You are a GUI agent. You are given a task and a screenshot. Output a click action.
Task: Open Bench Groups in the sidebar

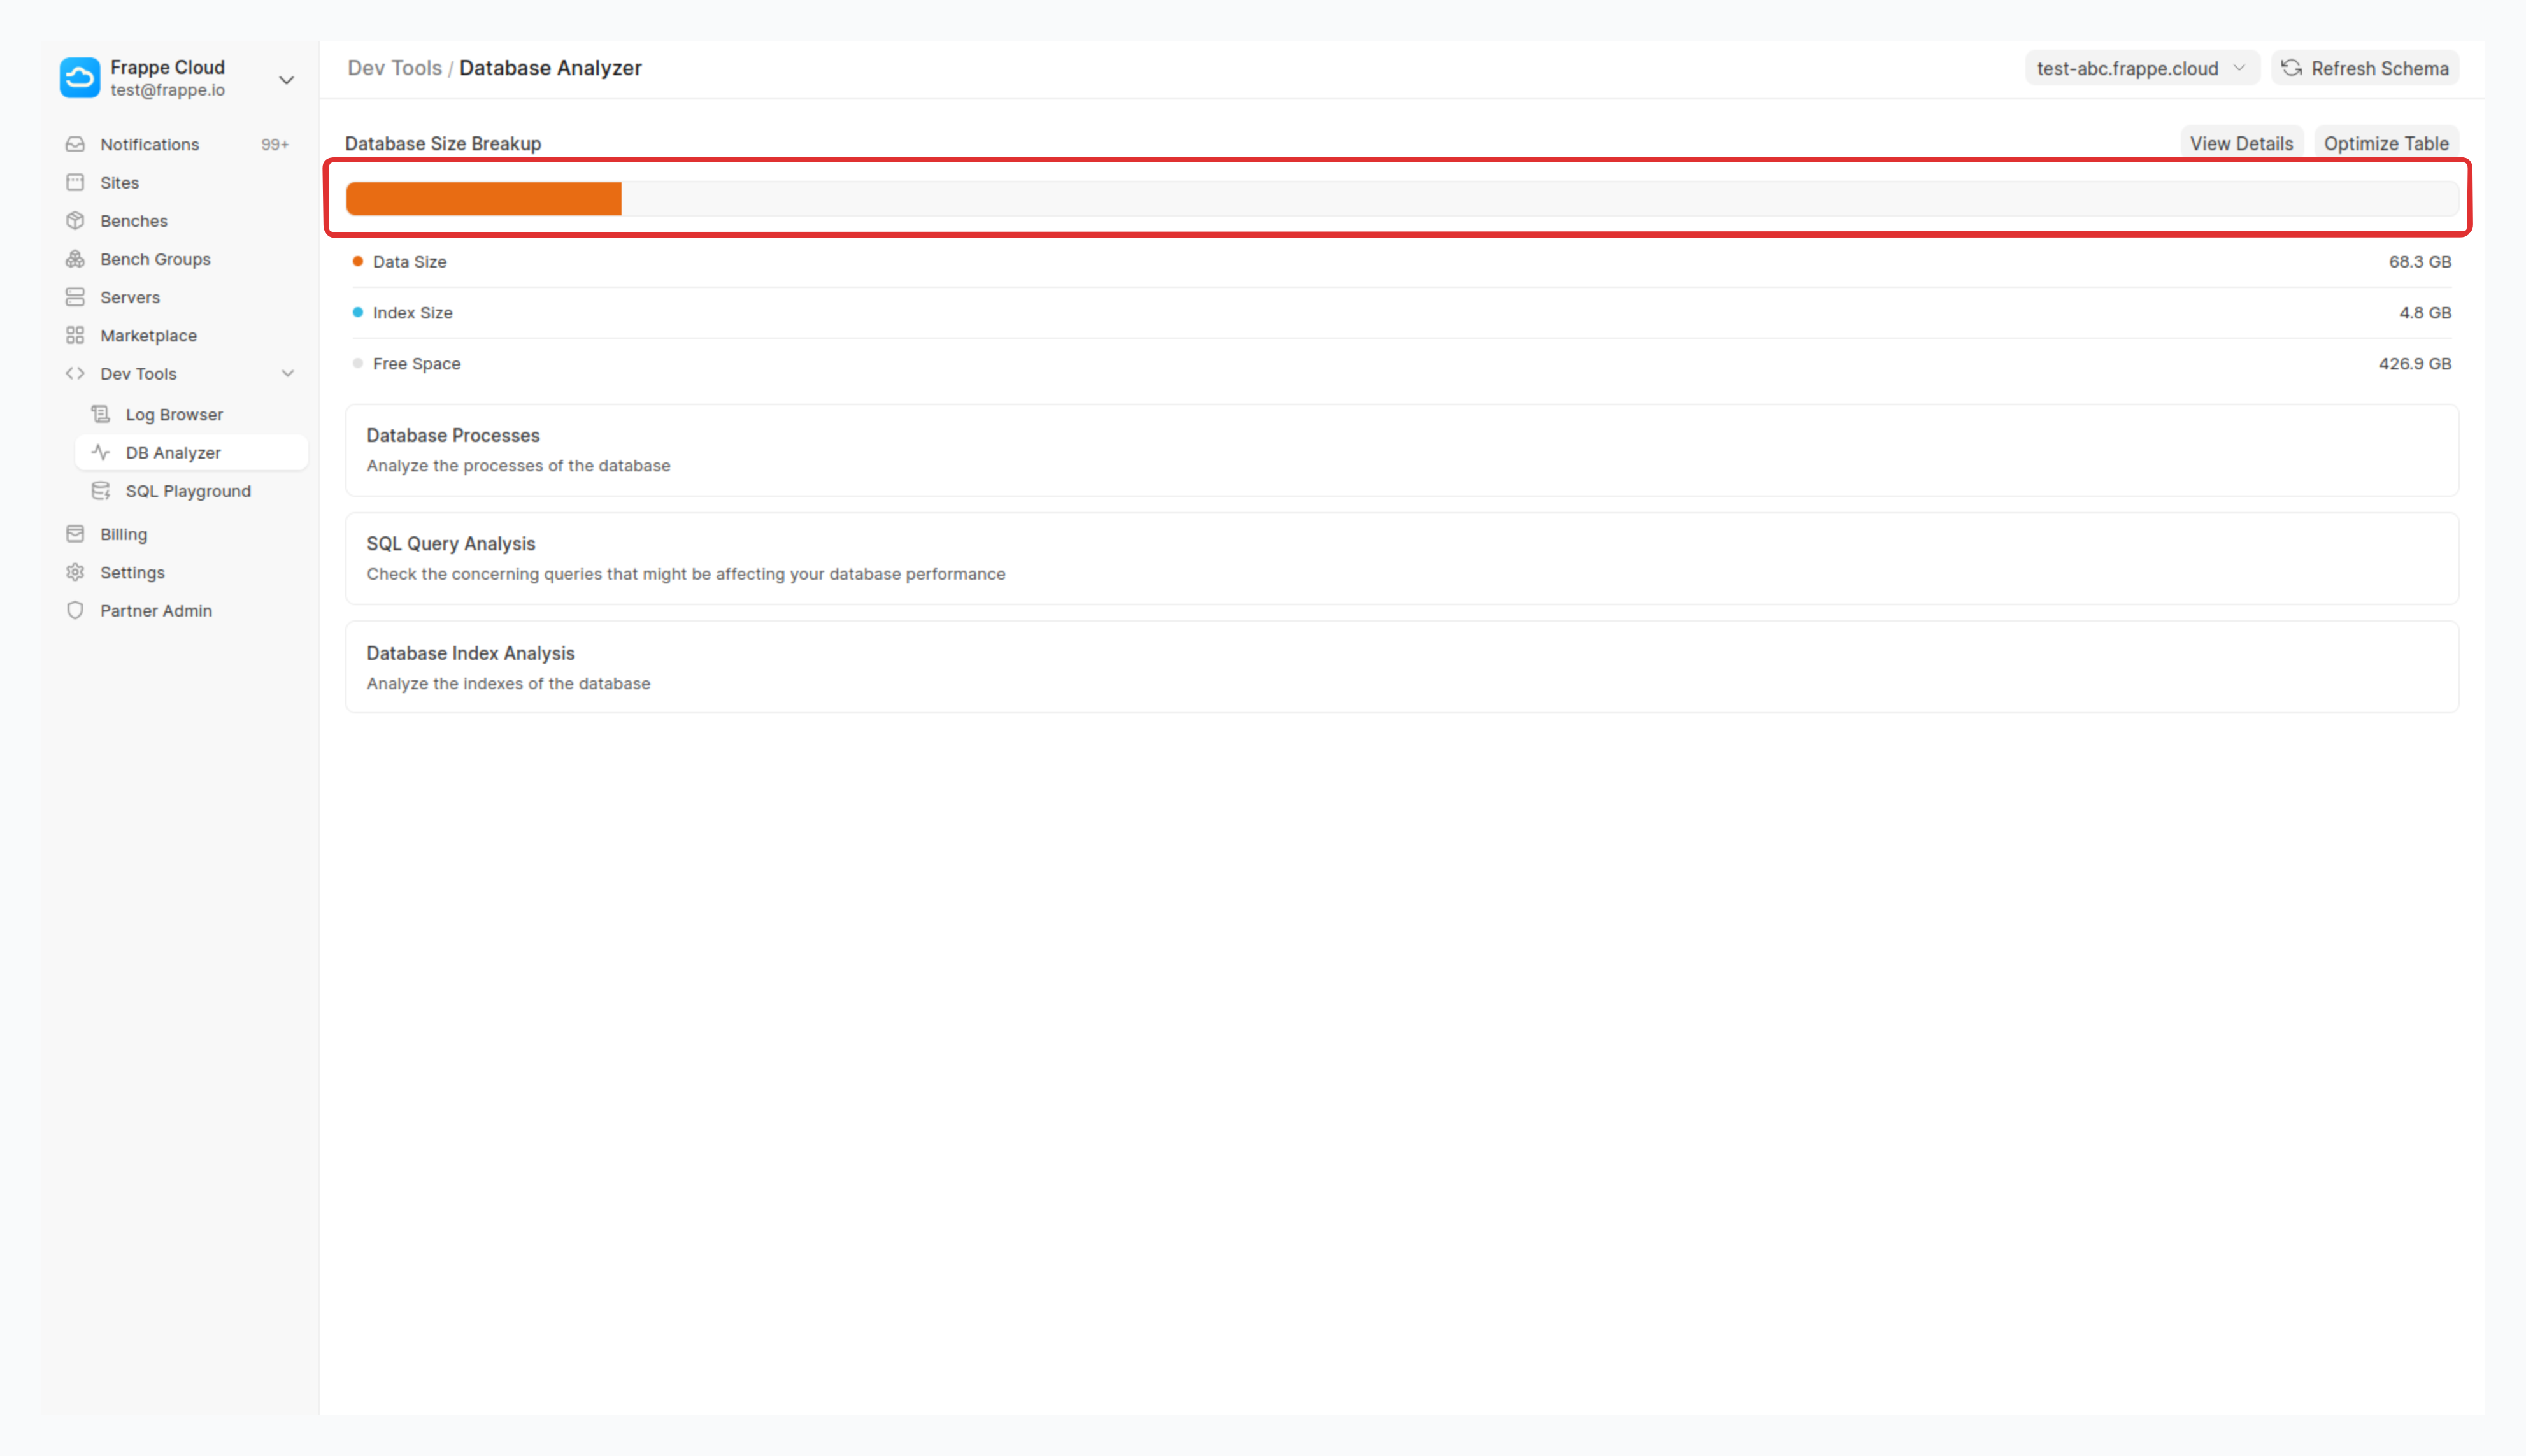click(177, 259)
